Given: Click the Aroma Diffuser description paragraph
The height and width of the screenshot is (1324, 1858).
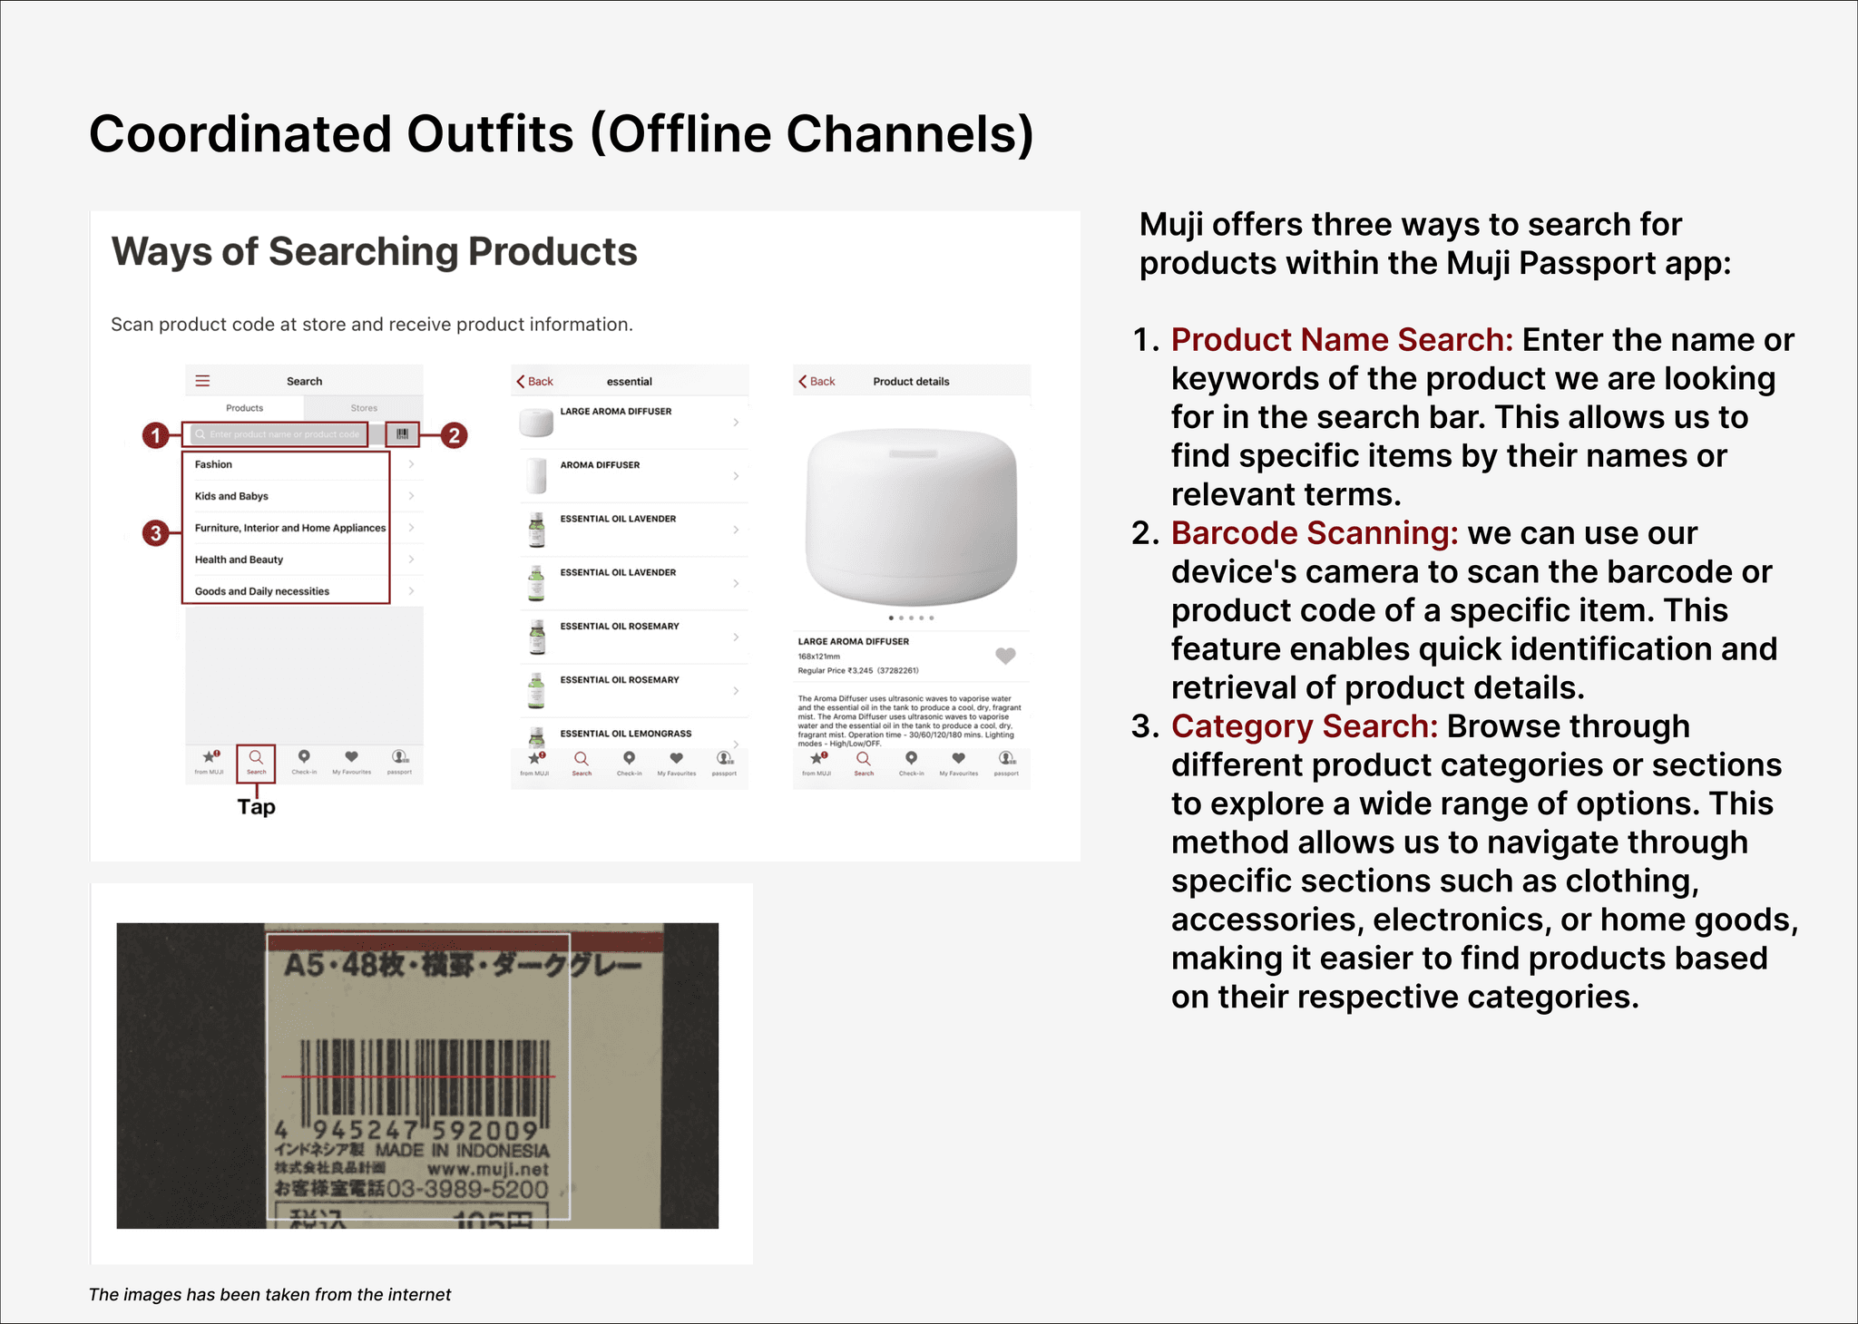Looking at the screenshot, I should tap(909, 721).
